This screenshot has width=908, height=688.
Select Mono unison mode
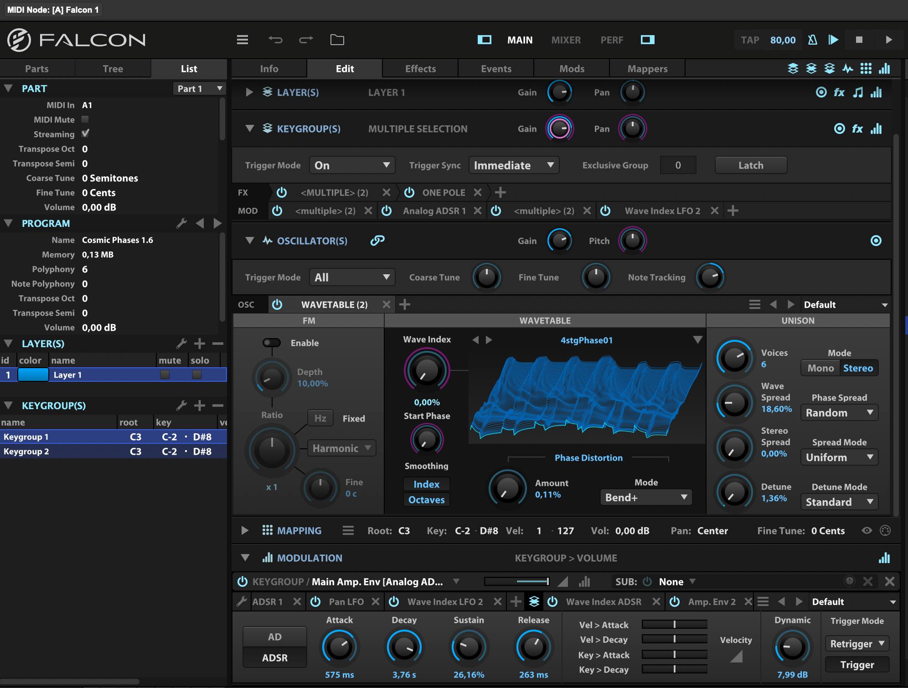tap(820, 368)
